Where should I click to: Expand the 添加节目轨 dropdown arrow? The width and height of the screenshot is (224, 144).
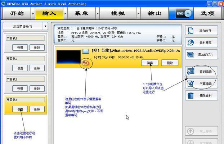(x=45, y=26)
